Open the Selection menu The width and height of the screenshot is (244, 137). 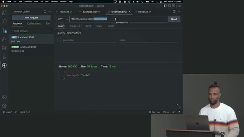pyautogui.click(x=28, y=2)
